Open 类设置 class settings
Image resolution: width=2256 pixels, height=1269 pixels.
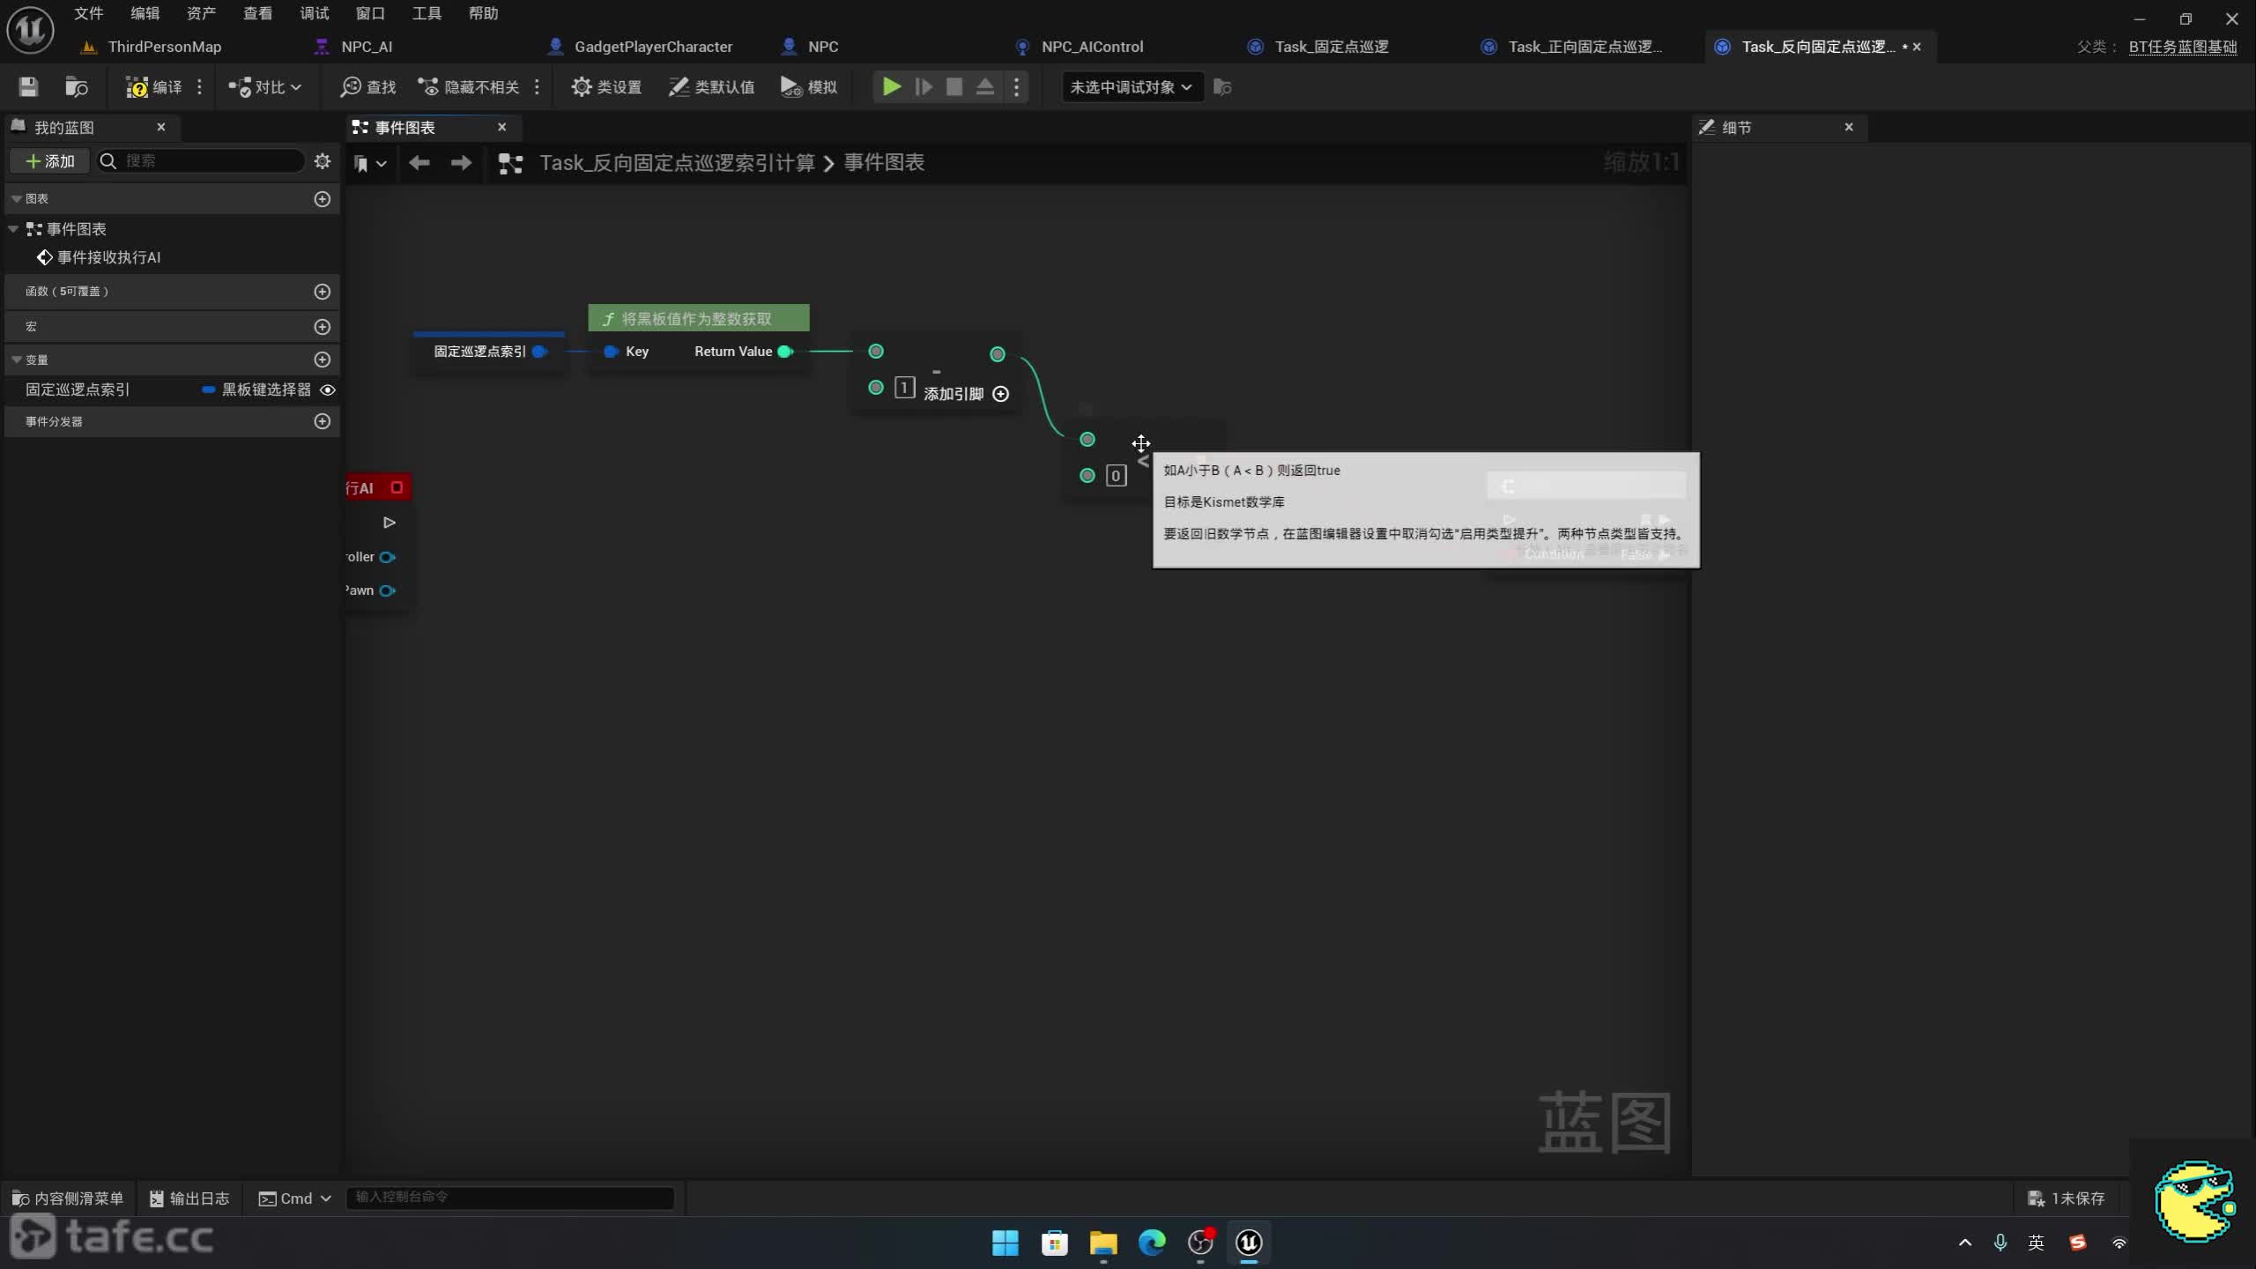[x=606, y=86]
